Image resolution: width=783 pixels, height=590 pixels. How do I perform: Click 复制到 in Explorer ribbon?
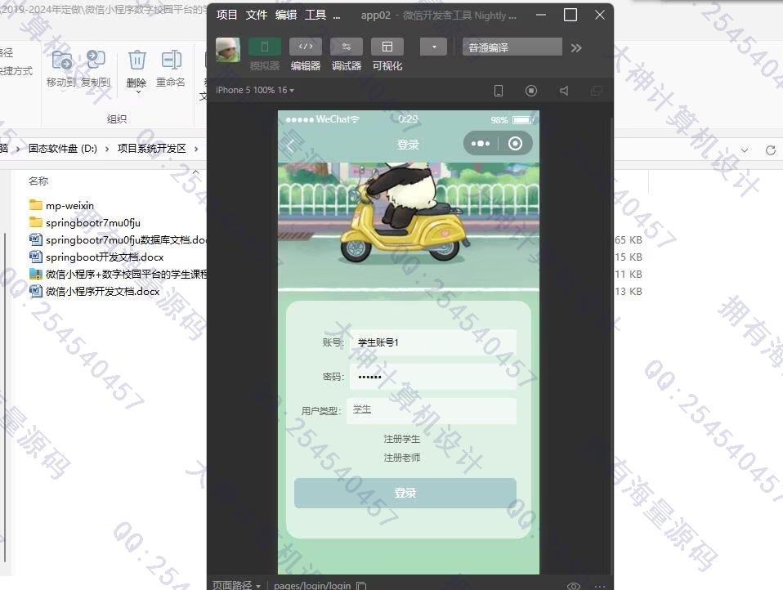coord(96,69)
